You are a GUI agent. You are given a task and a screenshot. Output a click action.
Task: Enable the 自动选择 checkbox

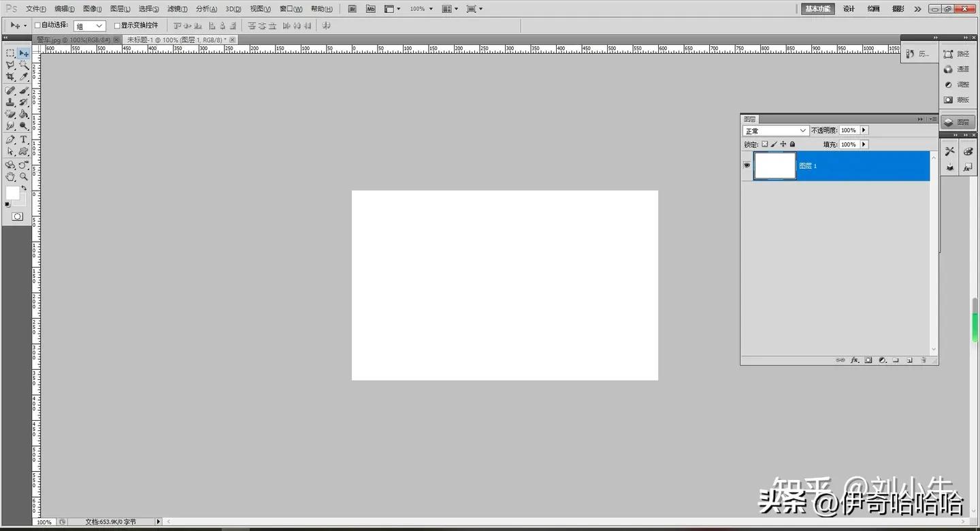tap(38, 25)
